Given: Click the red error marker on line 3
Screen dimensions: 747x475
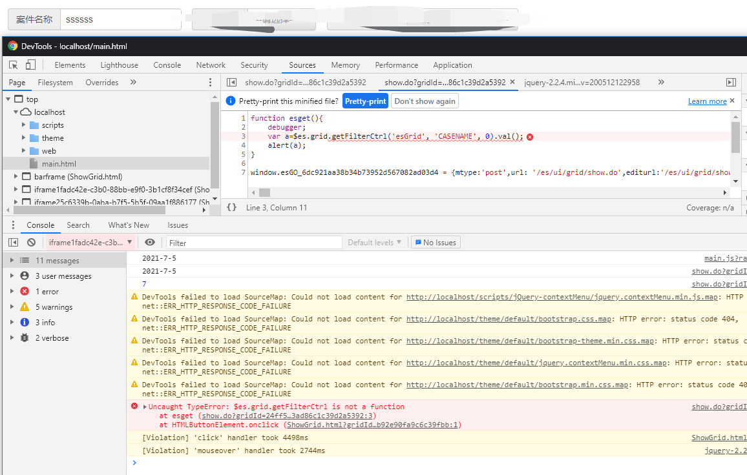Looking at the screenshot, I should tap(530, 137).
